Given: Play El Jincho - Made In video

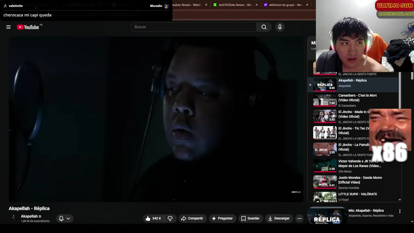Looking at the screenshot, I should pyautogui.click(x=339, y=117).
